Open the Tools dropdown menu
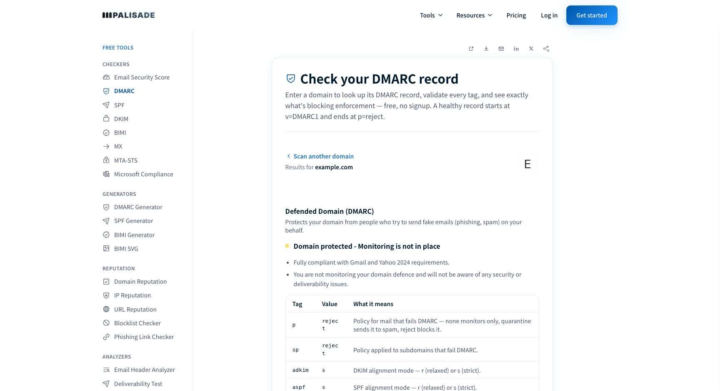This screenshot has height=391, width=720. coord(431,15)
